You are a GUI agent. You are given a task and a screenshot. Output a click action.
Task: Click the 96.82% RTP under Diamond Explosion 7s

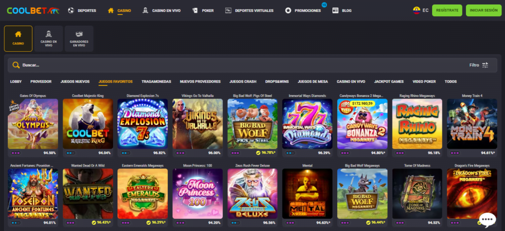click(159, 153)
